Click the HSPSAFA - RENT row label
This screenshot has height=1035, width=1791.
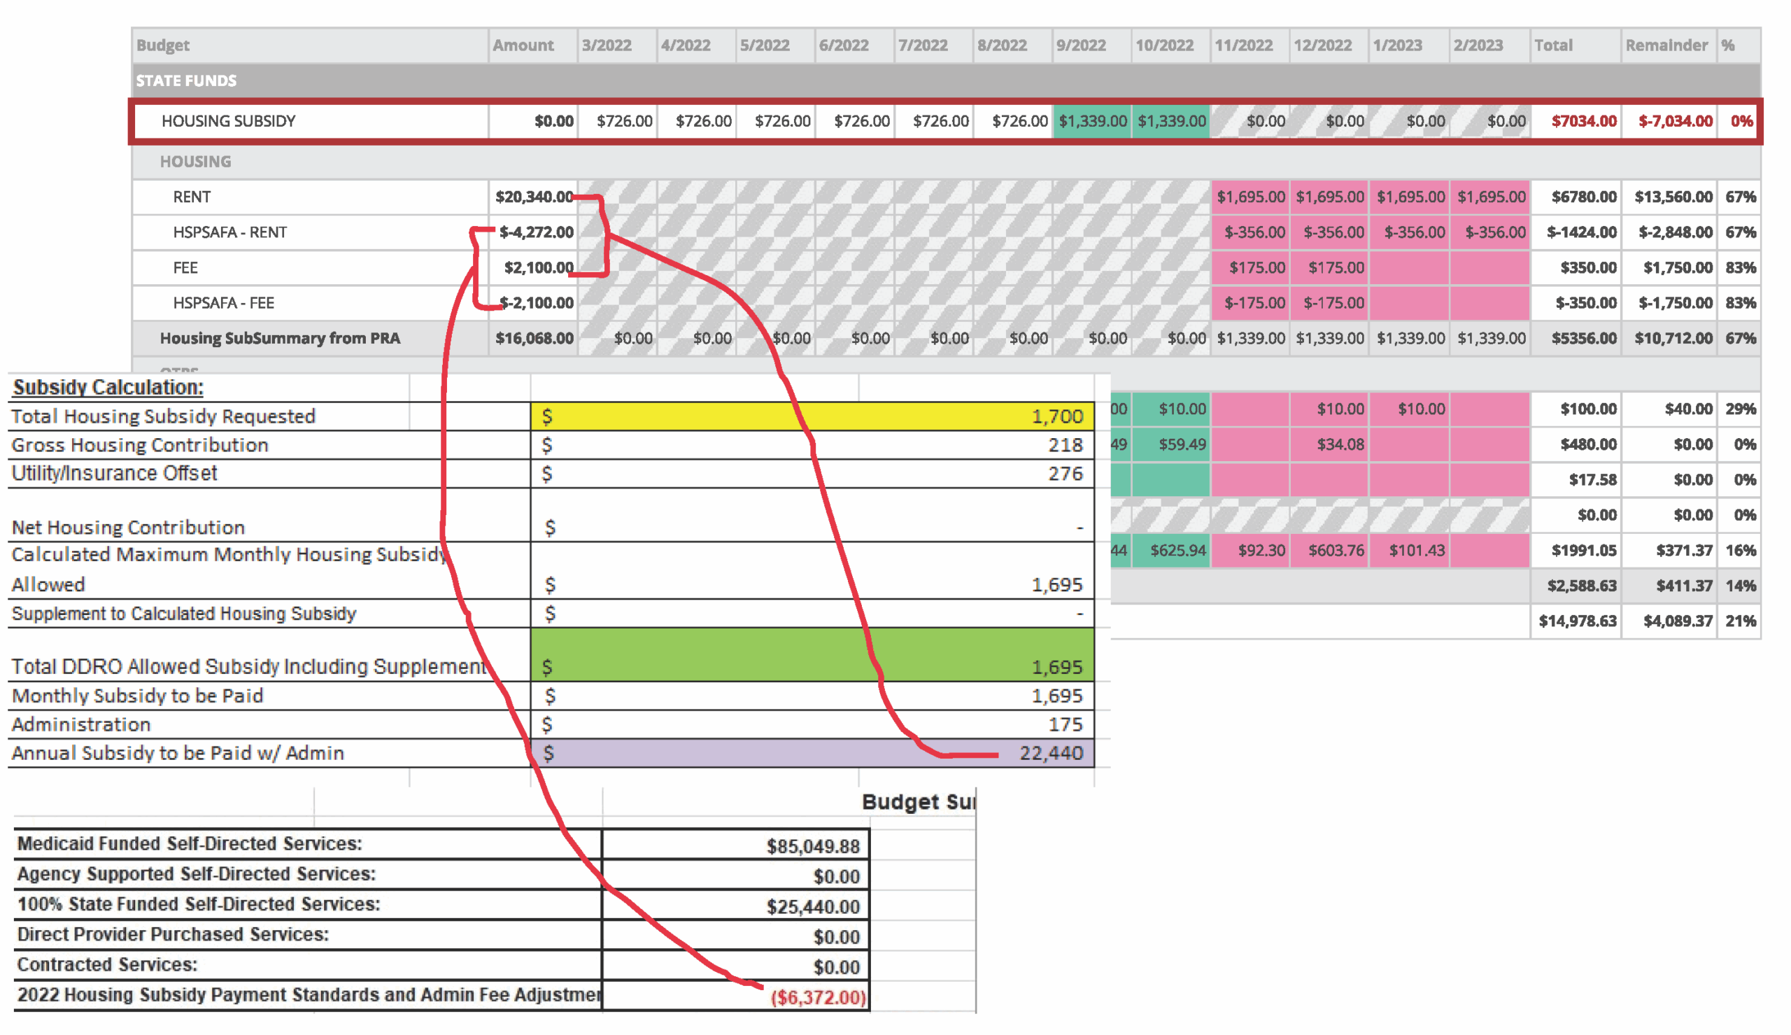click(x=229, y=232)
